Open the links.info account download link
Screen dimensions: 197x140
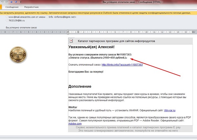pos(122,65)
